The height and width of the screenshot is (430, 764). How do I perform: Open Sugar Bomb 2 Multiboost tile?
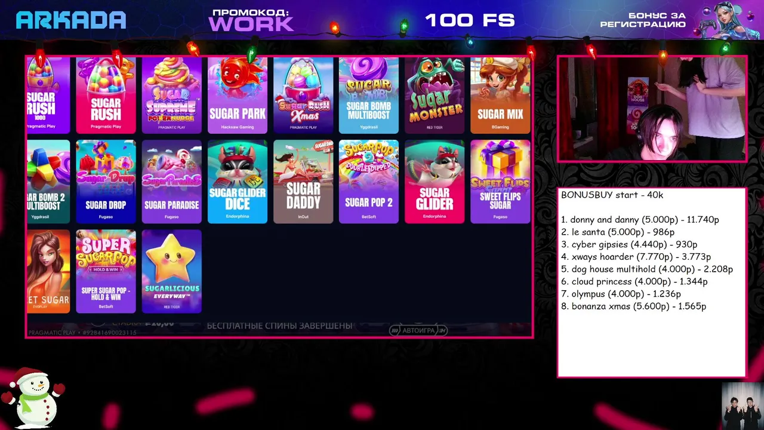coord(48,182)
